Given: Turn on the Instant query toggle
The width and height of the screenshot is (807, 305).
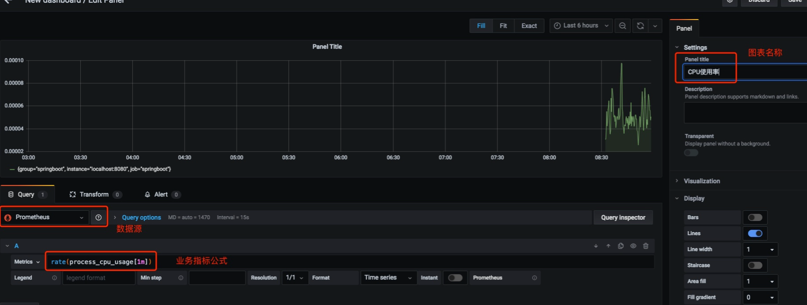Looking at the screenshot, I should 455,278.
